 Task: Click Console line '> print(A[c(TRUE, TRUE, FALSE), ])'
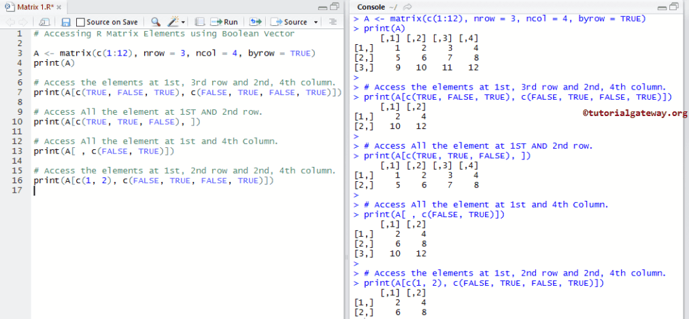pos(442,156)
